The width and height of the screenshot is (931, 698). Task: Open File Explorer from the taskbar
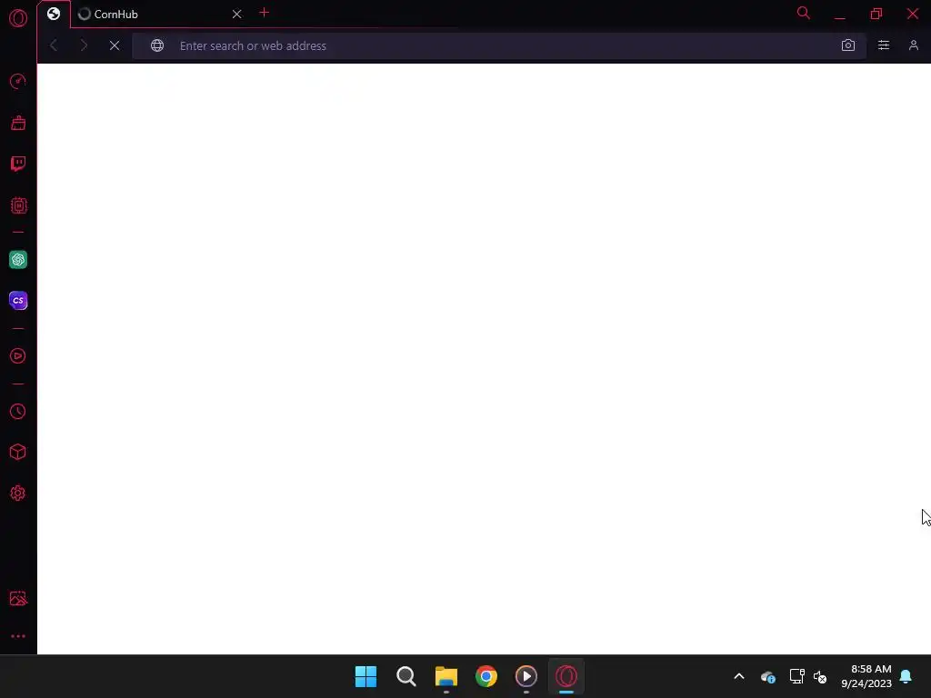[x=445, y=676]
